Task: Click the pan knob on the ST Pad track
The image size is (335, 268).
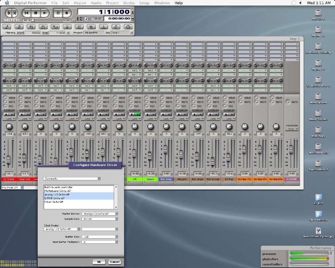Action: pyautogui.click(x=229, y=127)
